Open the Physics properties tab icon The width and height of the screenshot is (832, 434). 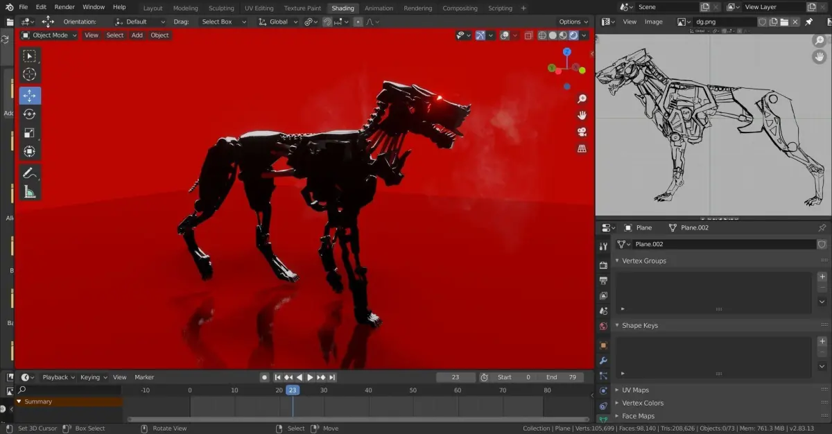click(x=603, y=391)
